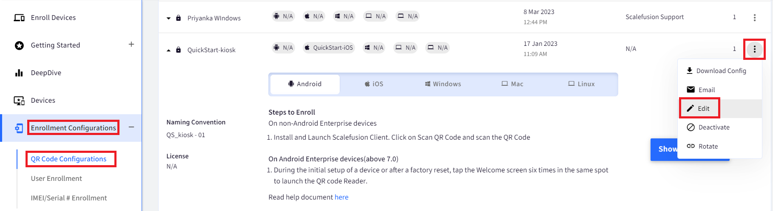
Task: Expand Getting Started with plus sign
Action: click(131, 44)
